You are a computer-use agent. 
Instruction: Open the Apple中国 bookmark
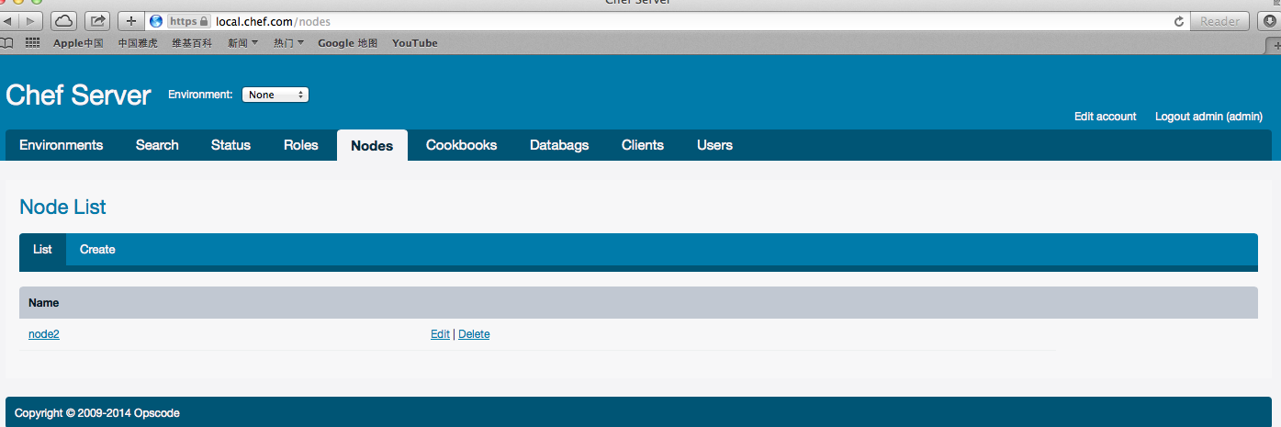[78, 43]
